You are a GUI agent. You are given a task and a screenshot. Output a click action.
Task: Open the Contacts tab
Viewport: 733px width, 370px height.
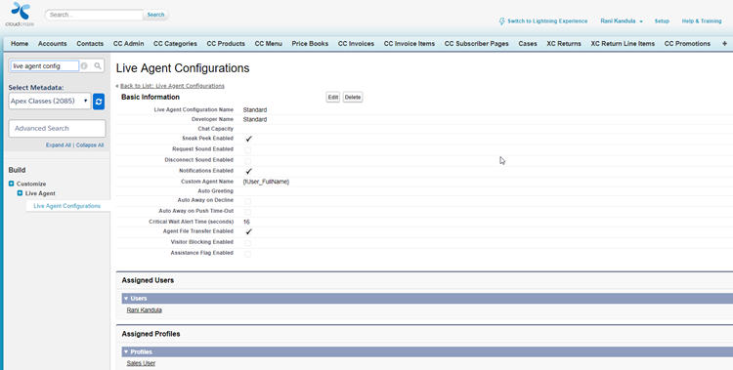point(90,44)
